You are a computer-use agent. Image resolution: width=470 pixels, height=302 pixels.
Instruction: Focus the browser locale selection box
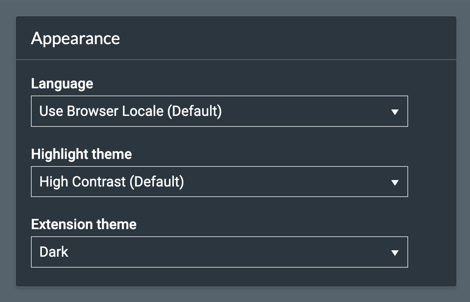[220, 111]
